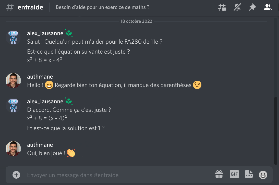Click the channel topic about maths exercise
279x185 pixels.
103,7
